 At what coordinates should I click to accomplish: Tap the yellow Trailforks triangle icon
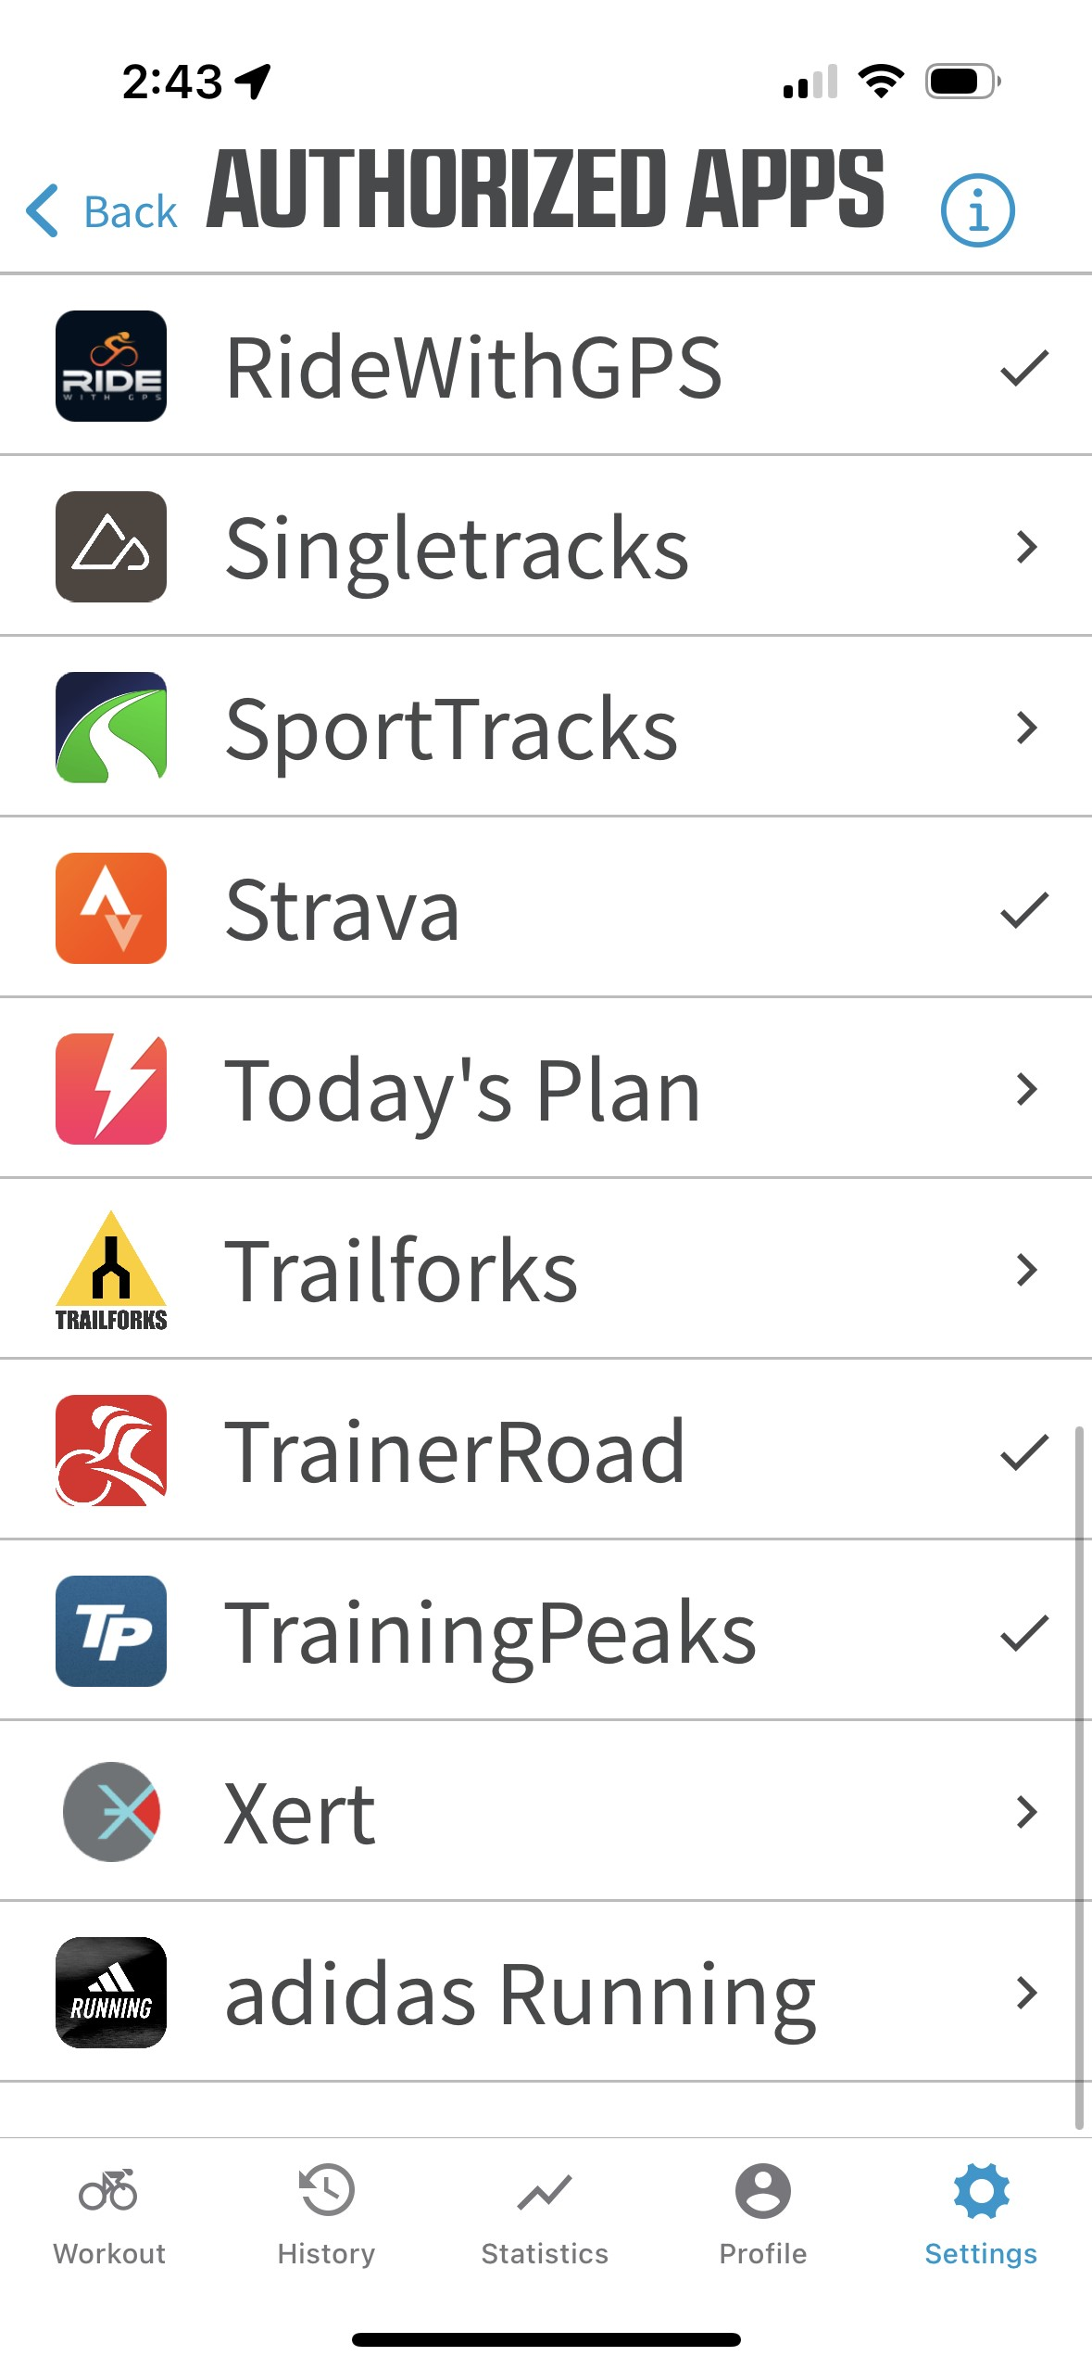click(111, 1270)
